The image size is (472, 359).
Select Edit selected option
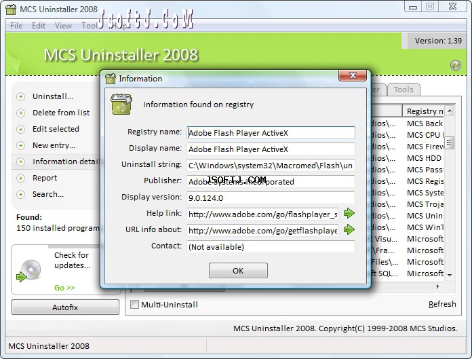pos(56,129)
